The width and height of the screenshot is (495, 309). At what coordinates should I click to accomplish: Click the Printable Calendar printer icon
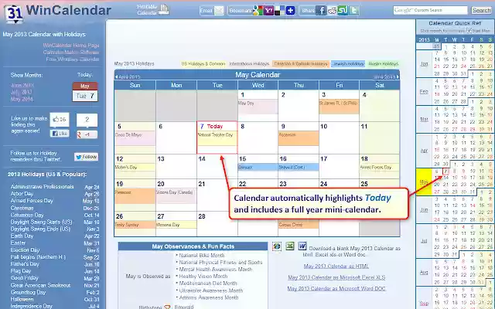coord(164,9)
